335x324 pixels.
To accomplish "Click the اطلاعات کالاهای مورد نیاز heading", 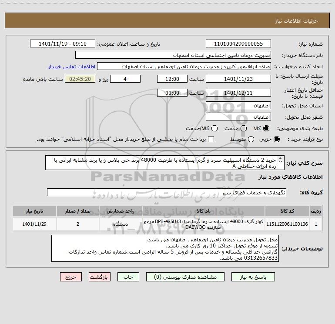I will click(x=290, y=177).
